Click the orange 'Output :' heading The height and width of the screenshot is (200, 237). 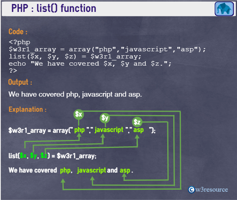20,82
